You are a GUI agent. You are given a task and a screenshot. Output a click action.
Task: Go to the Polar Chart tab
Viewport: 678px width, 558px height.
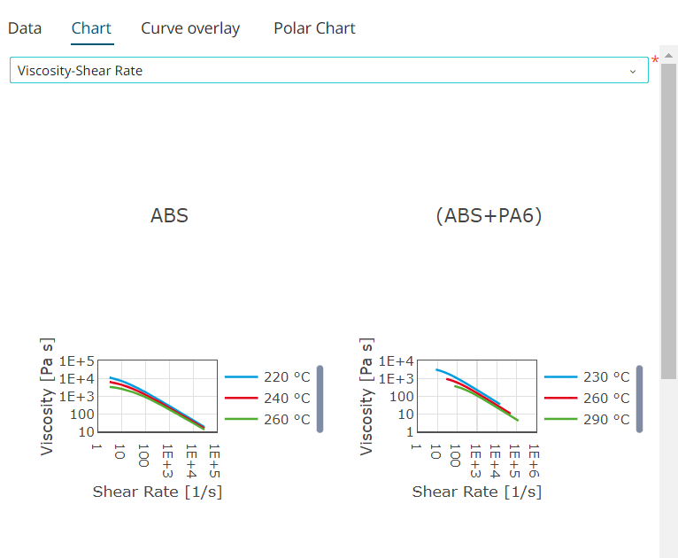pos(314,28)
